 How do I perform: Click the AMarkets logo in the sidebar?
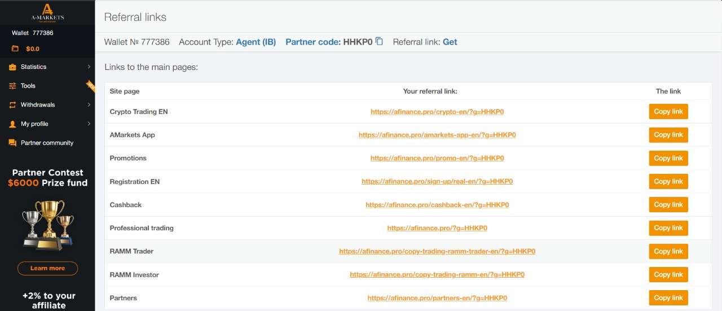click(x=47, y=12)
